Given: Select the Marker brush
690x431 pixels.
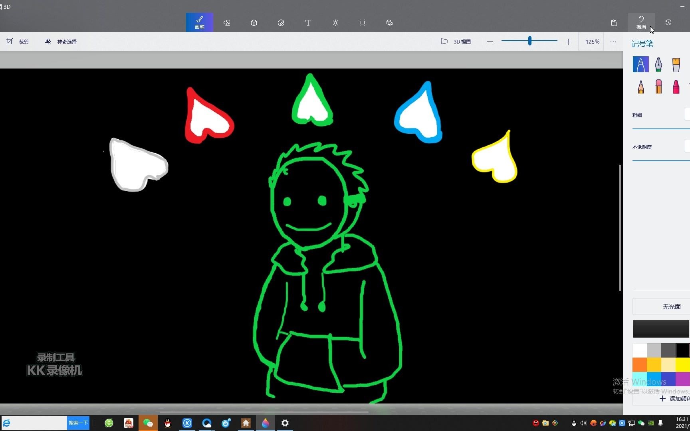Looking at the screenshot, I should click(640, 64).
